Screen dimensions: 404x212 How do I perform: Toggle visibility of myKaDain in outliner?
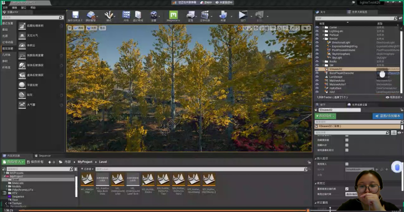[x=317, y=88]
